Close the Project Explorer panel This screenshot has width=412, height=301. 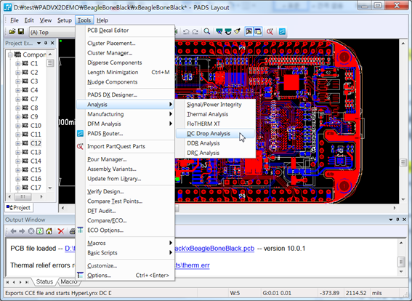click(52, 43)
